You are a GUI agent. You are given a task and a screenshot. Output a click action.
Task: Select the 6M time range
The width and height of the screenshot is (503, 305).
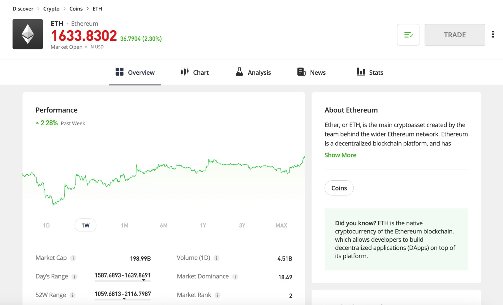[x=164, y=225]
